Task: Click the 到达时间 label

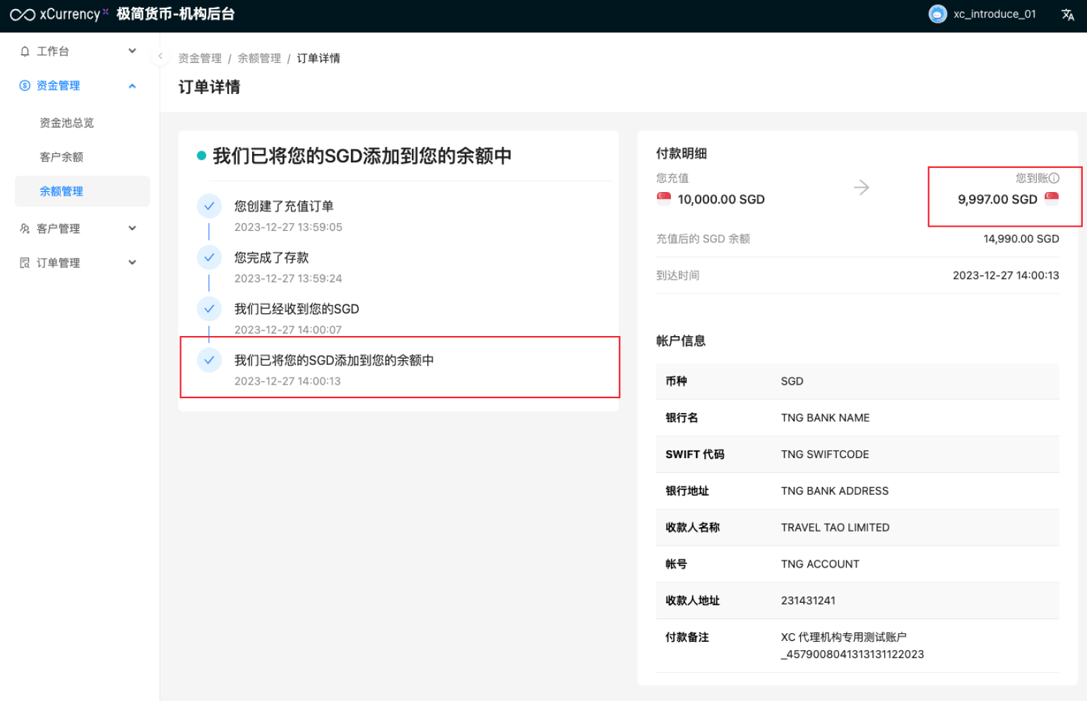Action: click(x=677, y=275)
